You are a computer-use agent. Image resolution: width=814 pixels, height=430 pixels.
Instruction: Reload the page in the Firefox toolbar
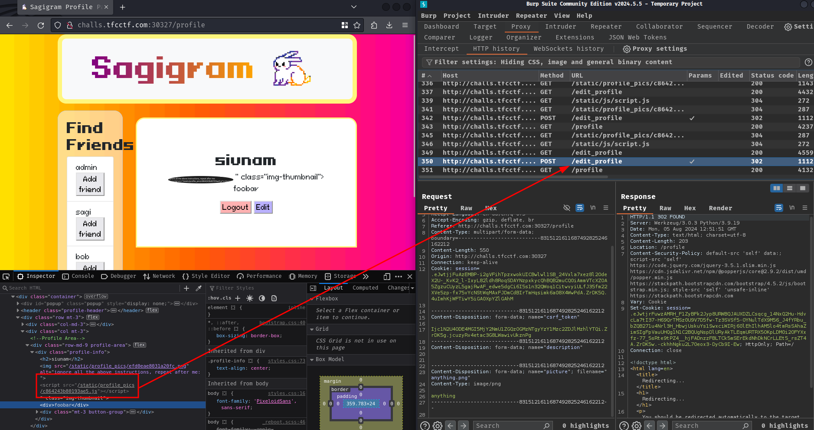click(41, 25)
